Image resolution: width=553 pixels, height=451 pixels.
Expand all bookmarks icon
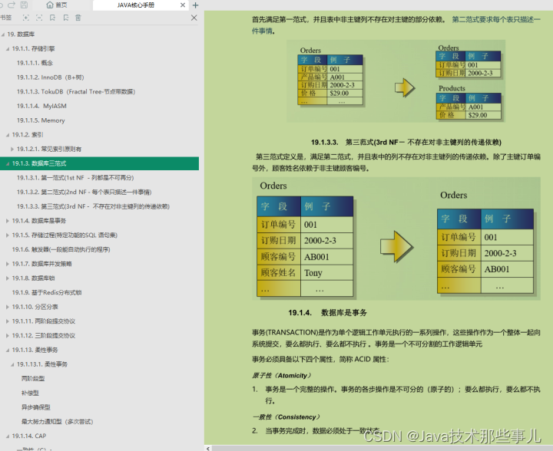click(x=26, y=18)
